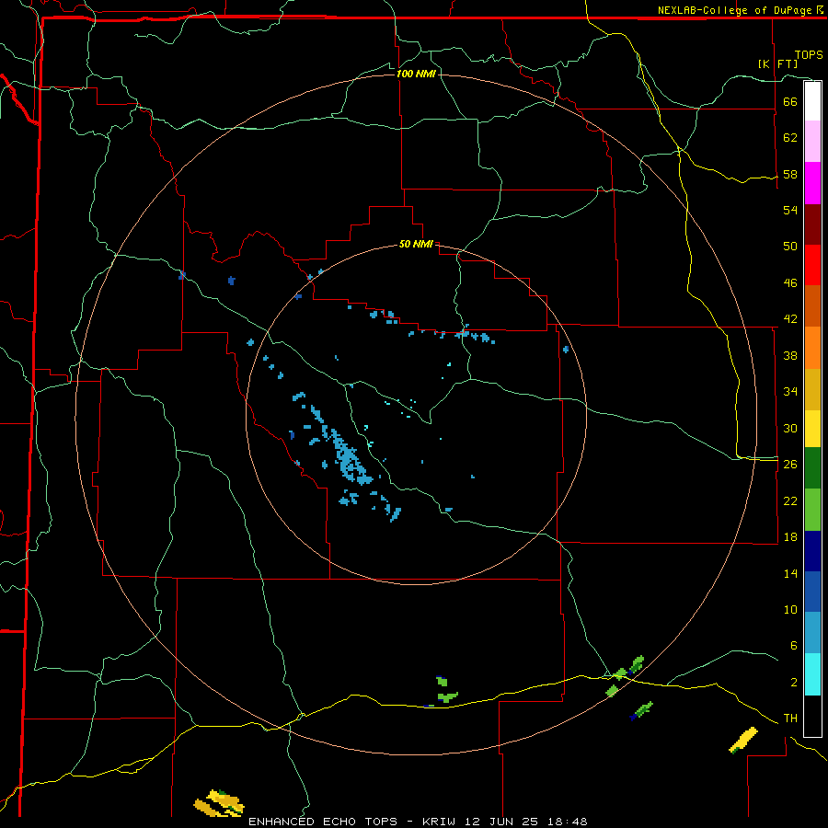Click the 26 value on the scale
This screenshot has width=828, height=828.
point(790,465)
